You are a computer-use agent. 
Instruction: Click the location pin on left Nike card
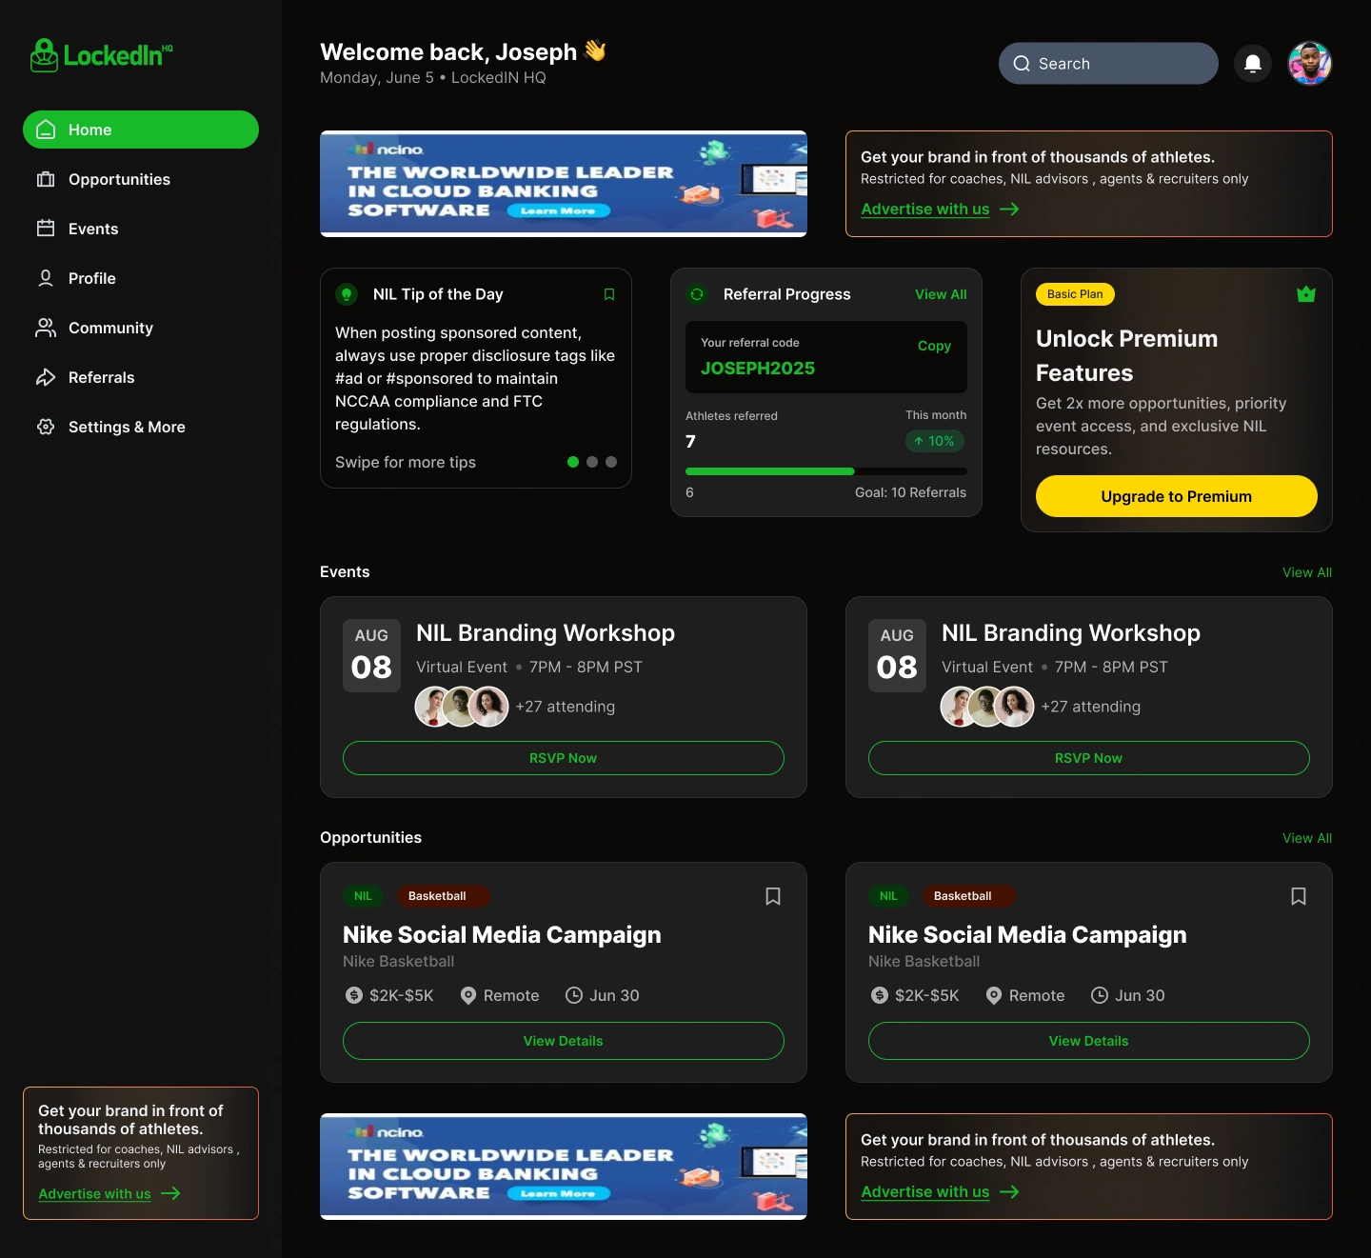(x=468, y=995)
